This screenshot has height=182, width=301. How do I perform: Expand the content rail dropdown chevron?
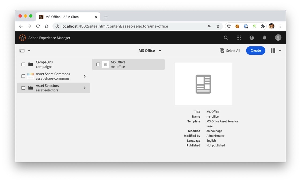[29, 51]
